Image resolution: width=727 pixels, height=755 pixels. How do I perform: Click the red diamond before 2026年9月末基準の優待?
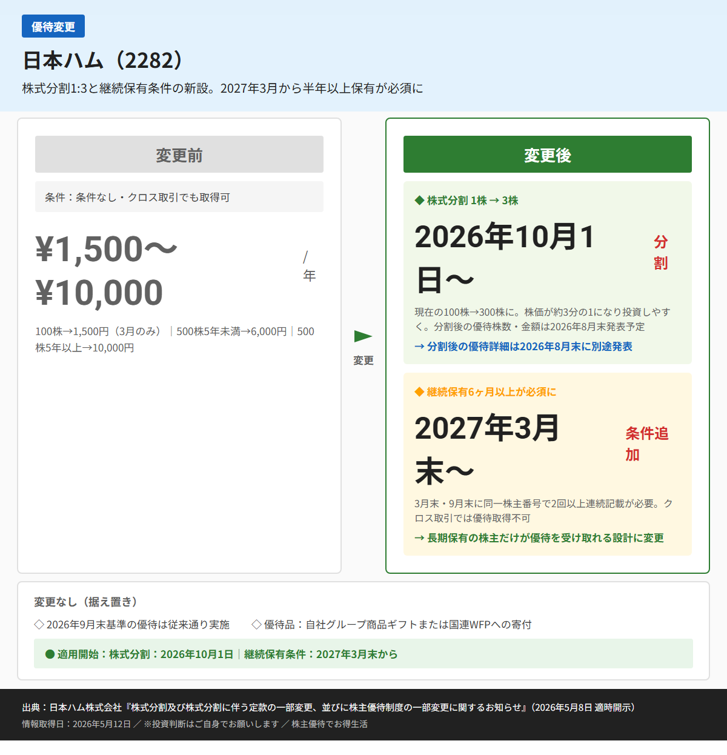(x=39, y=625)
